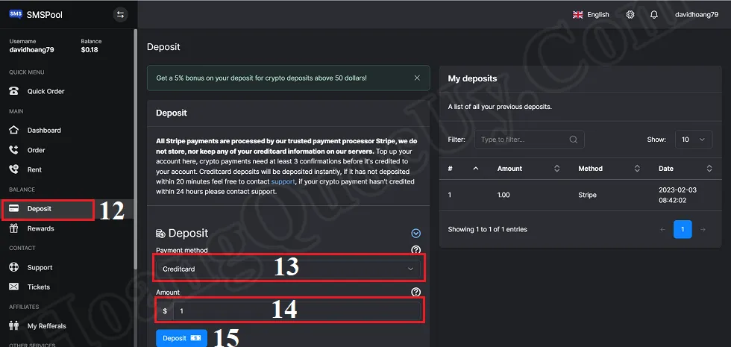Open the Show entries dropdown
The width and height of the screenshot is (731, 347).
pos(694,140)
